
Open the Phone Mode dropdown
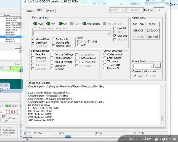(152, 66)
